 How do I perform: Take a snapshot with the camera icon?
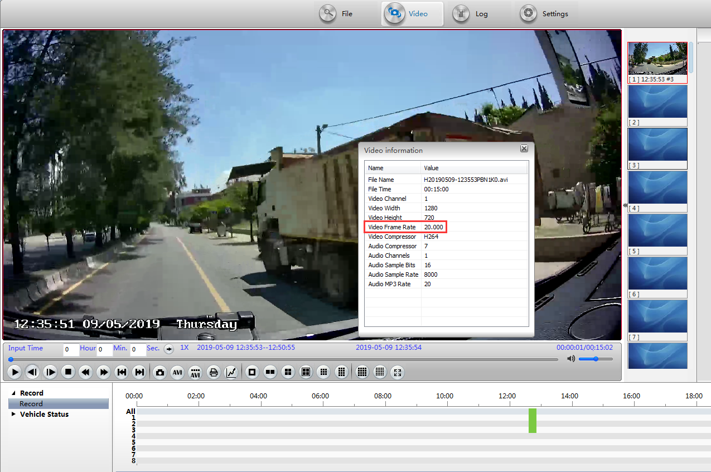(160, 372)
